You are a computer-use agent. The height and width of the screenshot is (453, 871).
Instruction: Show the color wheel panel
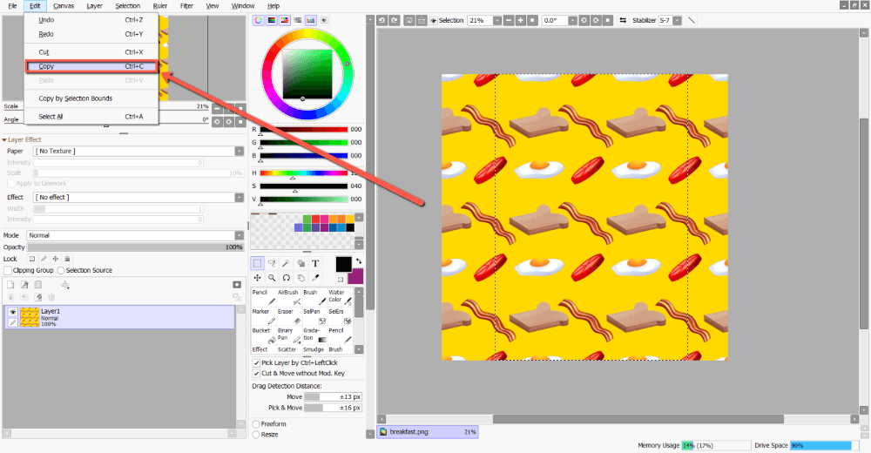[x=259, y=21]
